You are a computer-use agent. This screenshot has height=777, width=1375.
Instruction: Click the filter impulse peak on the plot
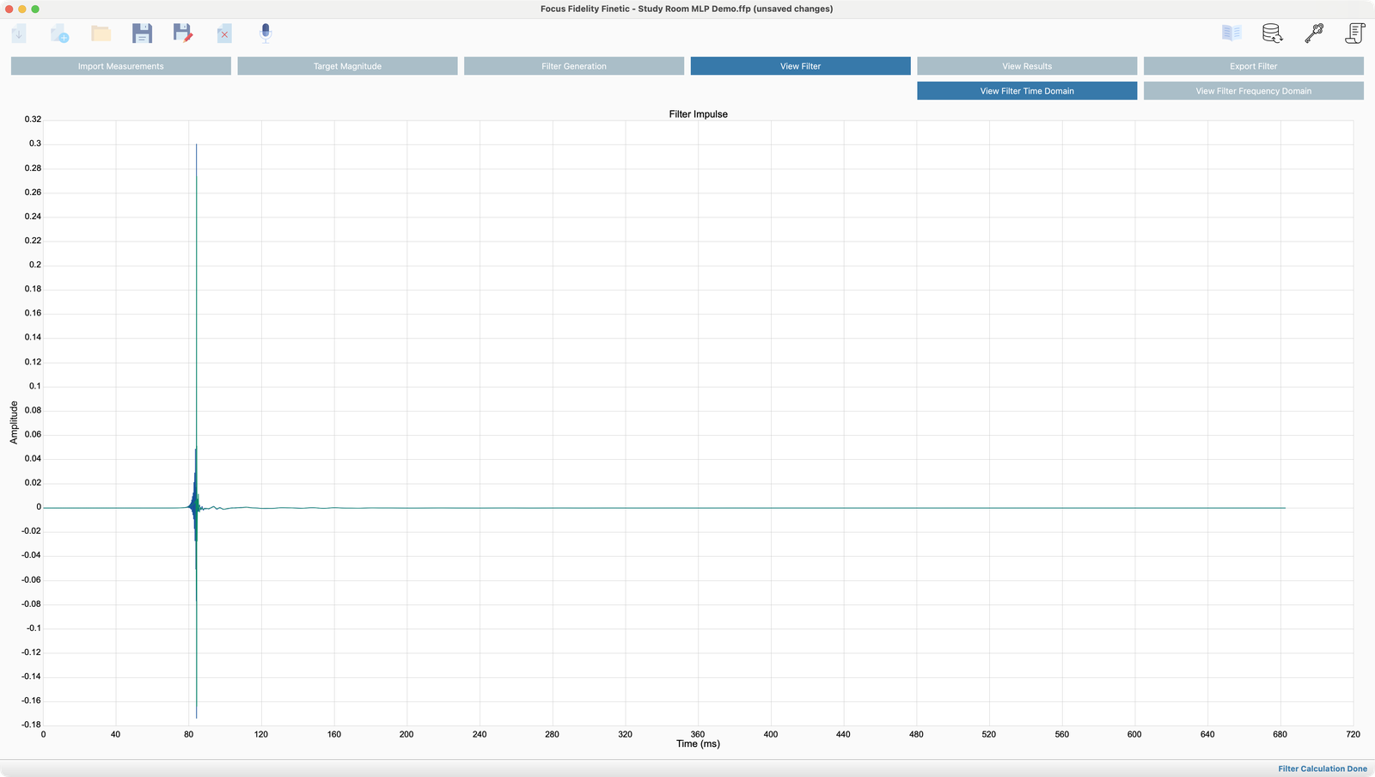coord(197,145)
